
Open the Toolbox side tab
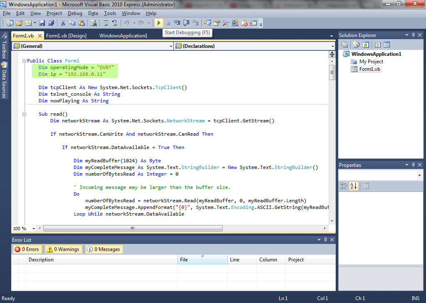[x=4, y=46]
